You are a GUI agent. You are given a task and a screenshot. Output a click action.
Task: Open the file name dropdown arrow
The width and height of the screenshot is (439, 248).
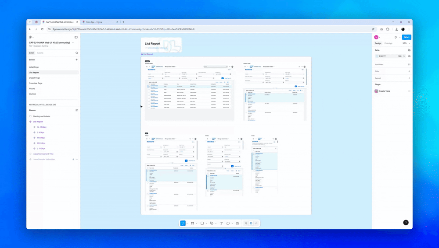[73, 43]
